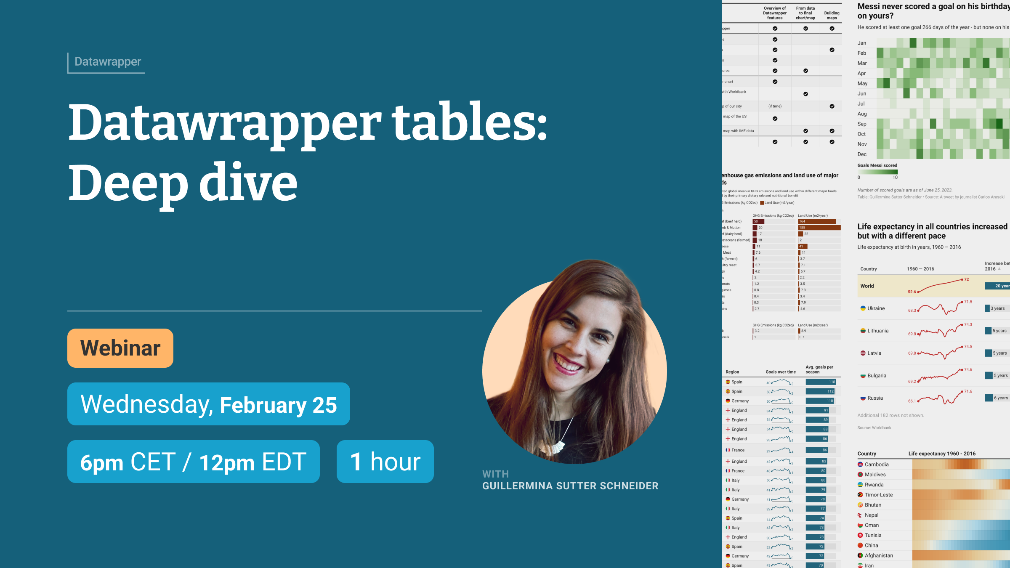1010x568 pixels.
Task: Click the Nepal flag icon
Action: click(860, 515)
